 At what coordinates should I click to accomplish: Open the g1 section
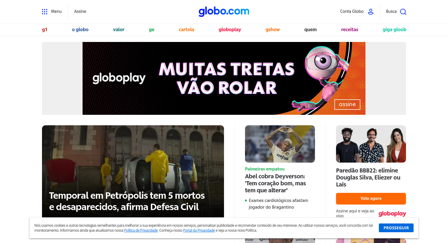pos(45,29)
